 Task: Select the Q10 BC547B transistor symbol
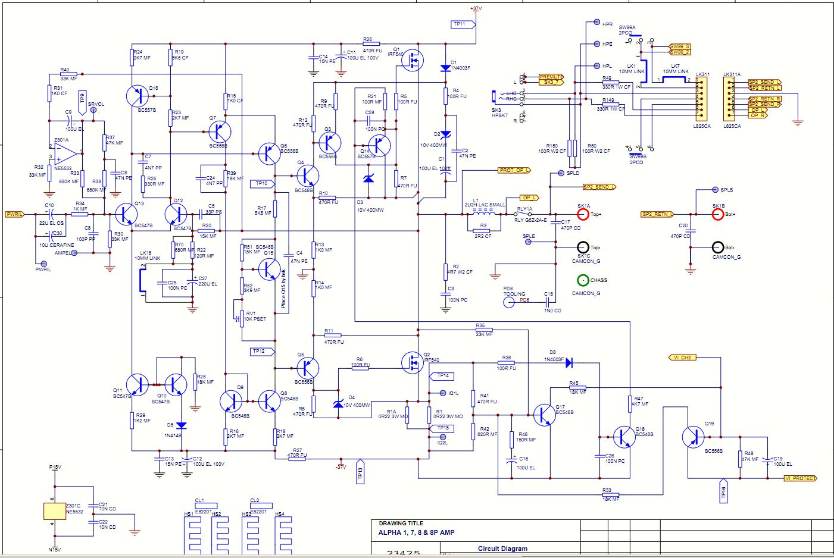pyautogui.click(x=176, y=385)
